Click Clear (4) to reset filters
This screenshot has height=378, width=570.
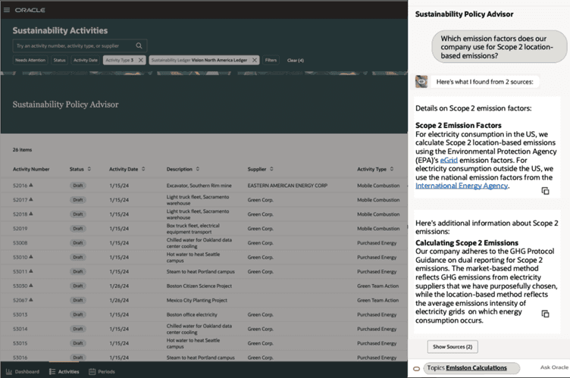coord(295,61)
